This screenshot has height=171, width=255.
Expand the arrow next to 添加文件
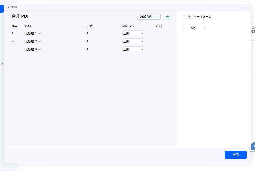point(158,17)
